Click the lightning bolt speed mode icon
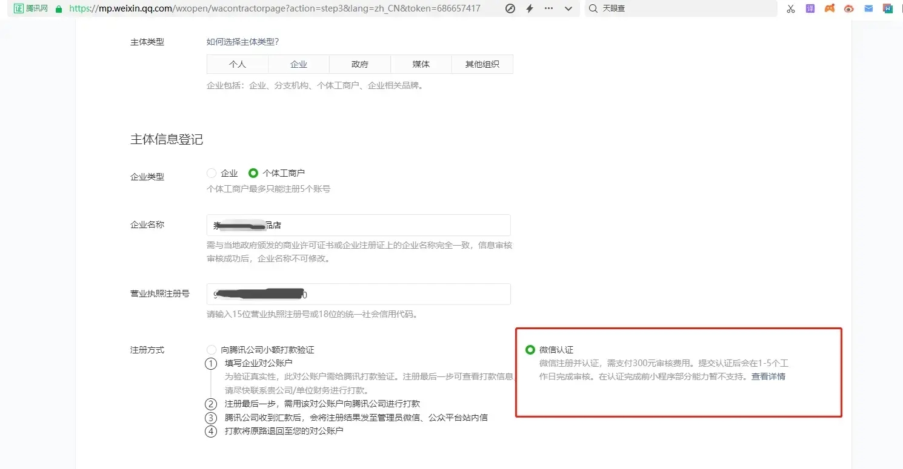The height and width of the screenshot is (469, 903). [x=529, y=9]
